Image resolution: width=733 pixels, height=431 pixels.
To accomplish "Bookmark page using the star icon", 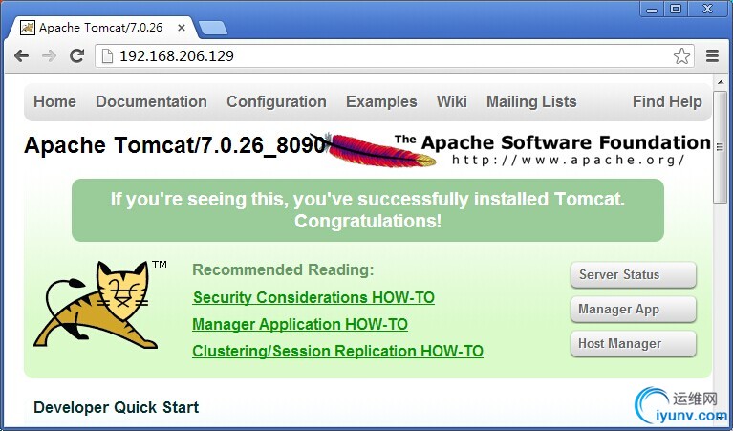I will point(681,56).
